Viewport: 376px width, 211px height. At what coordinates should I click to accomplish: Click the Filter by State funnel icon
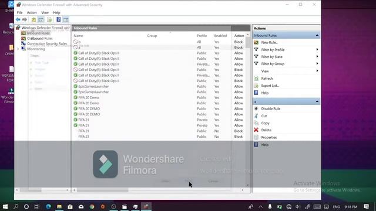pos(256,57)
